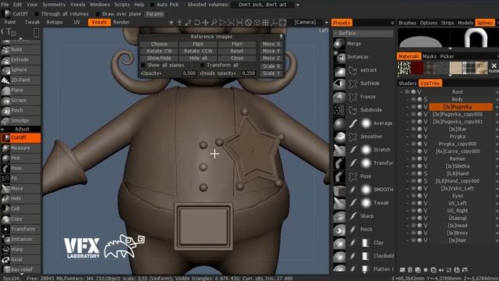The image size is (499, 281).
Task: Click the magnifier zoom icon in viewport toolbar
Action: tap(214, 23)
